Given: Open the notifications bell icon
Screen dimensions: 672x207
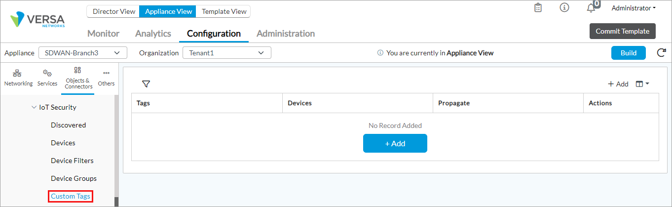Looking at the screenshot, I should [591, 8].
